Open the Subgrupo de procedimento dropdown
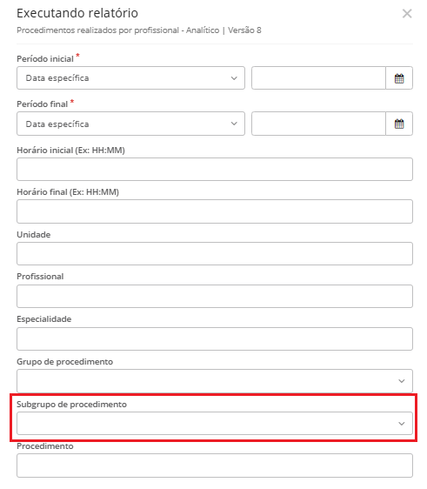 click(x=215, y=423)
